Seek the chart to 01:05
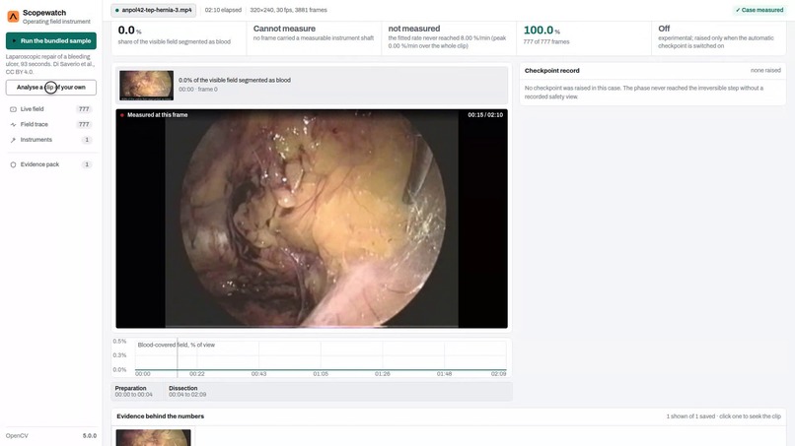The width and height of the screenshot is (795, 446). (321, 373)
